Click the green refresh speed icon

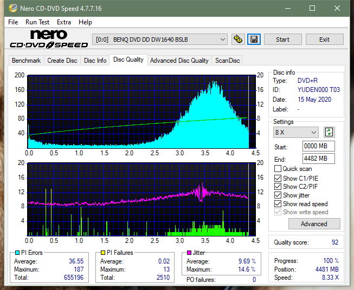pos(329,132)
